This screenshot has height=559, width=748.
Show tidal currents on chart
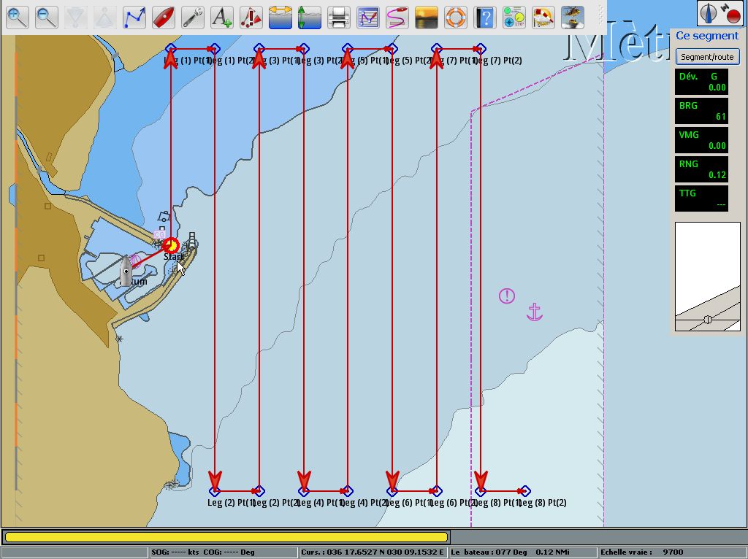point(280,18)
